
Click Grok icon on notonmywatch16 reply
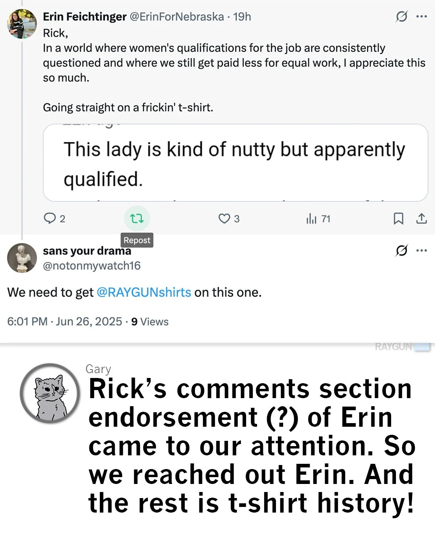tap(401, 251)
